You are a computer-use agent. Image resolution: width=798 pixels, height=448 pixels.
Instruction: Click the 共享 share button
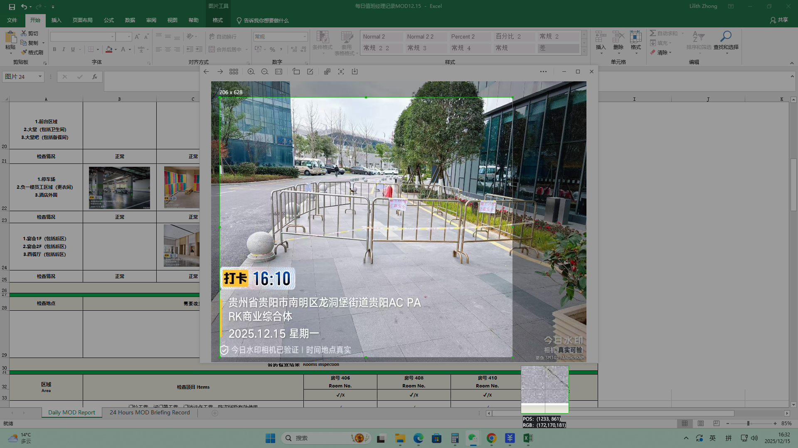tap(779, 20)
